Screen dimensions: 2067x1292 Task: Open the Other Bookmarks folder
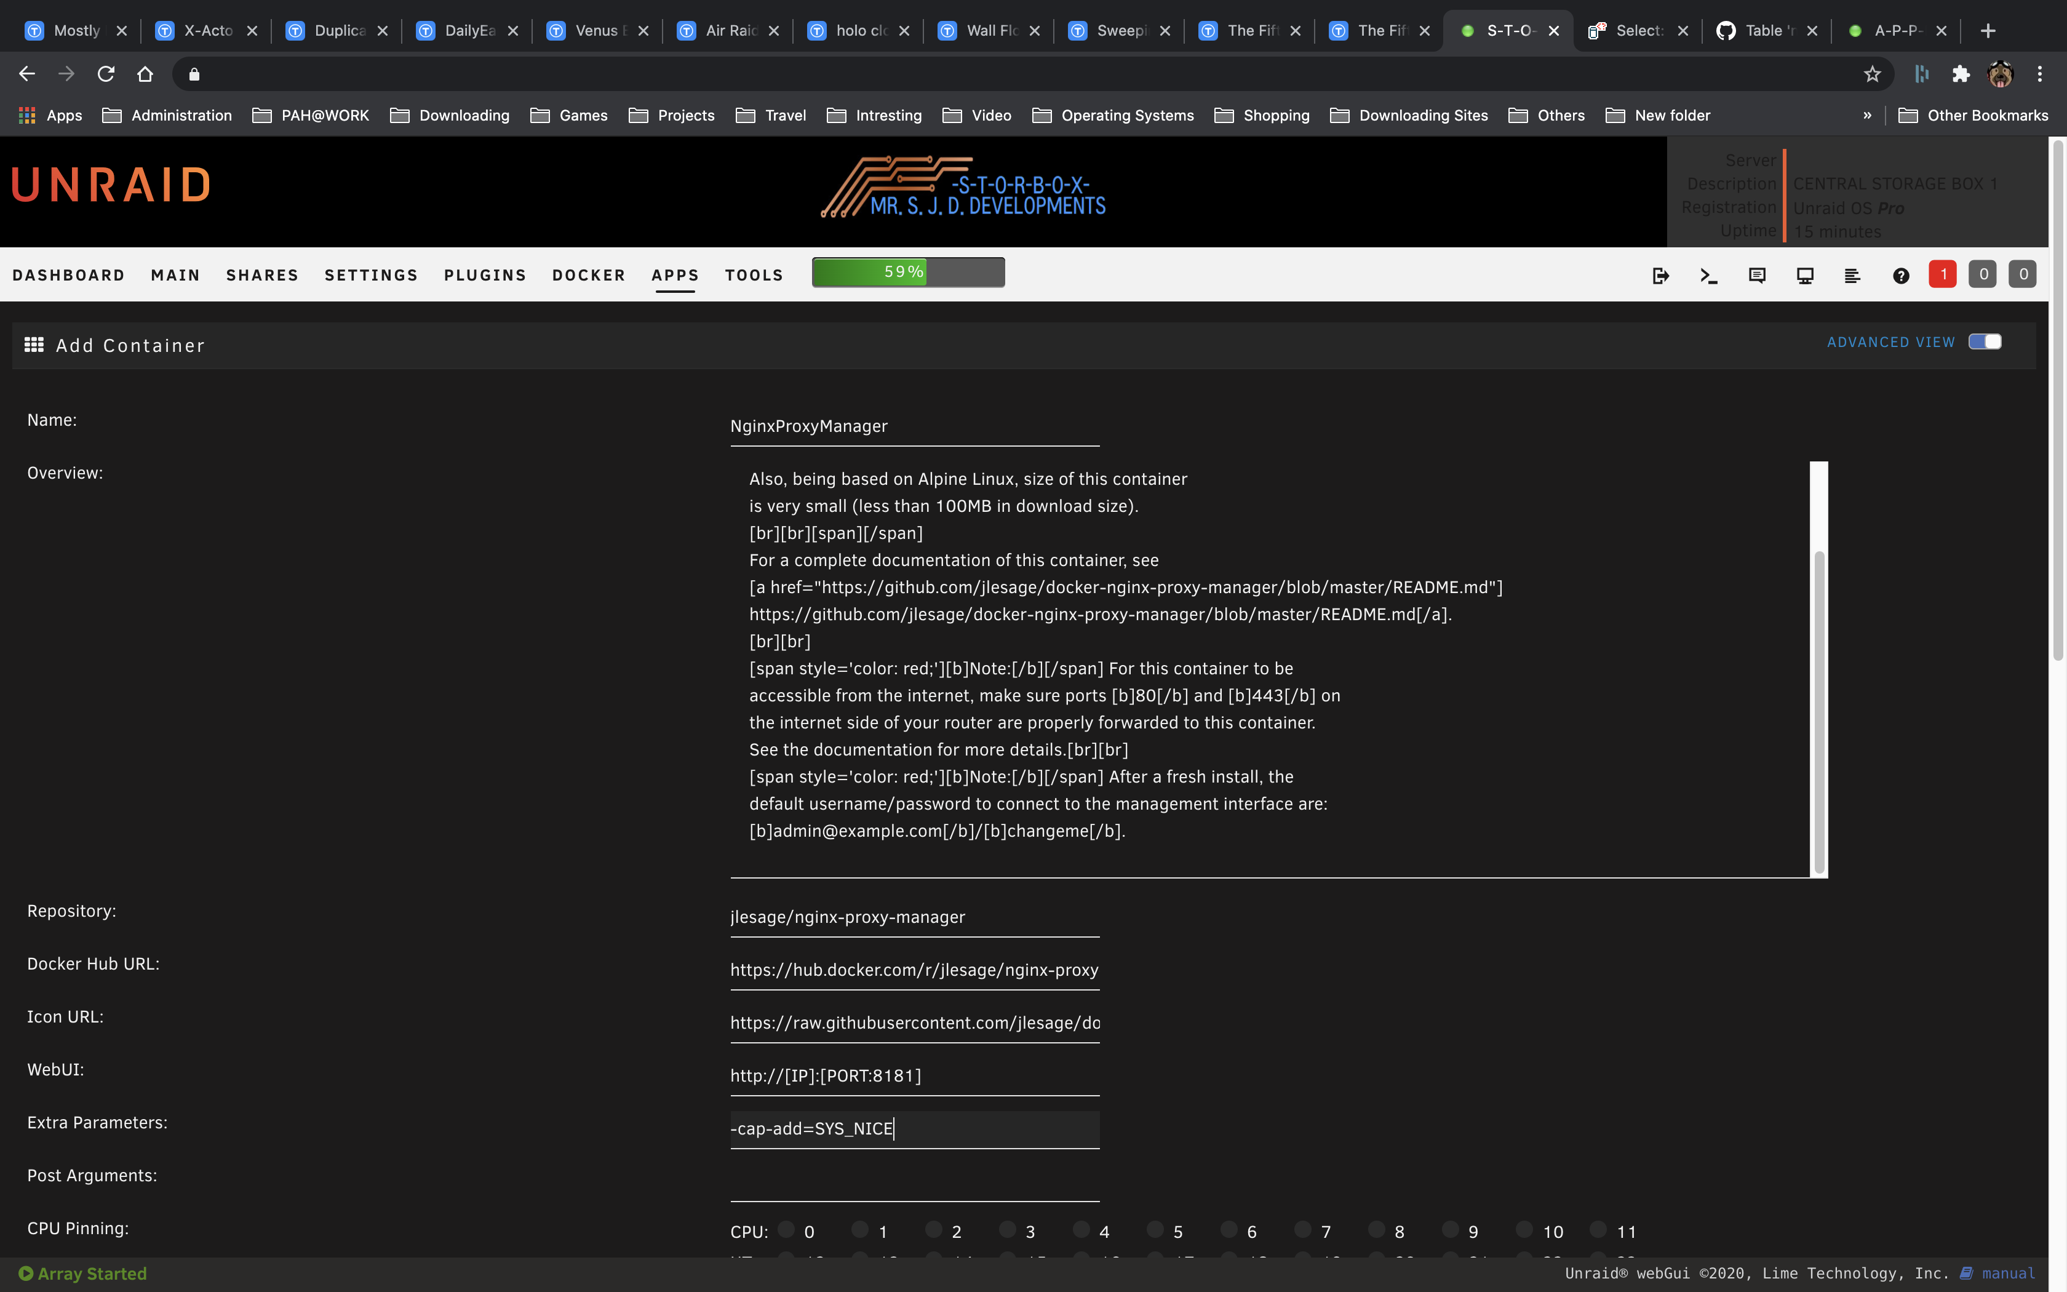[1974, 116]
